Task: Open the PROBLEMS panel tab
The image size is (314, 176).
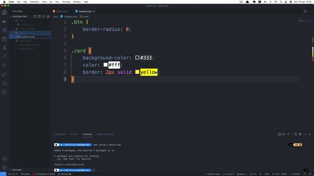Action: coord(60,134)
